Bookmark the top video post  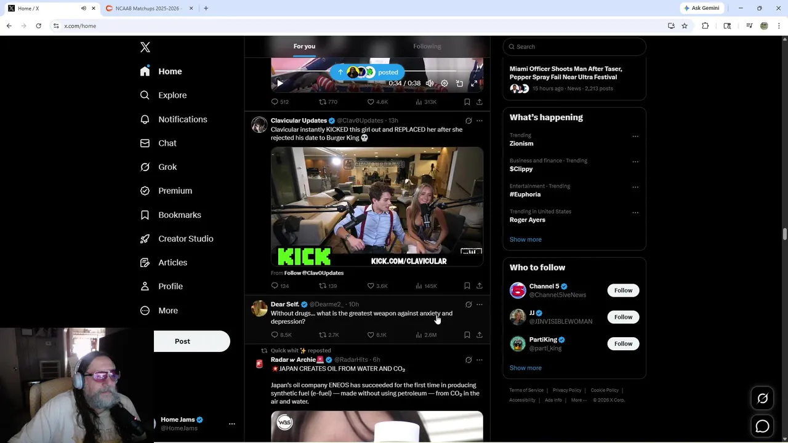467,102
